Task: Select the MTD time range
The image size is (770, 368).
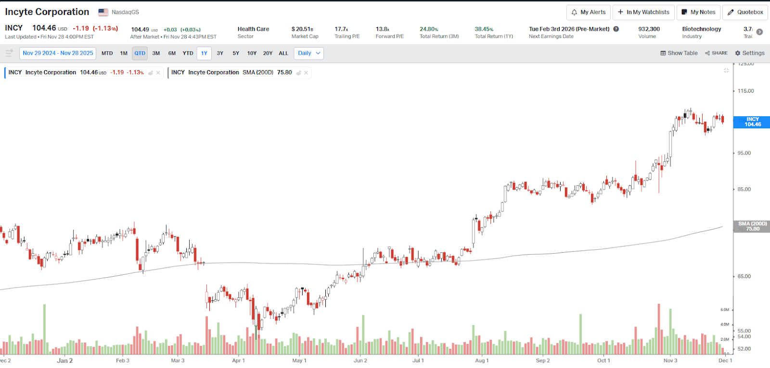Action: (107, 53)
